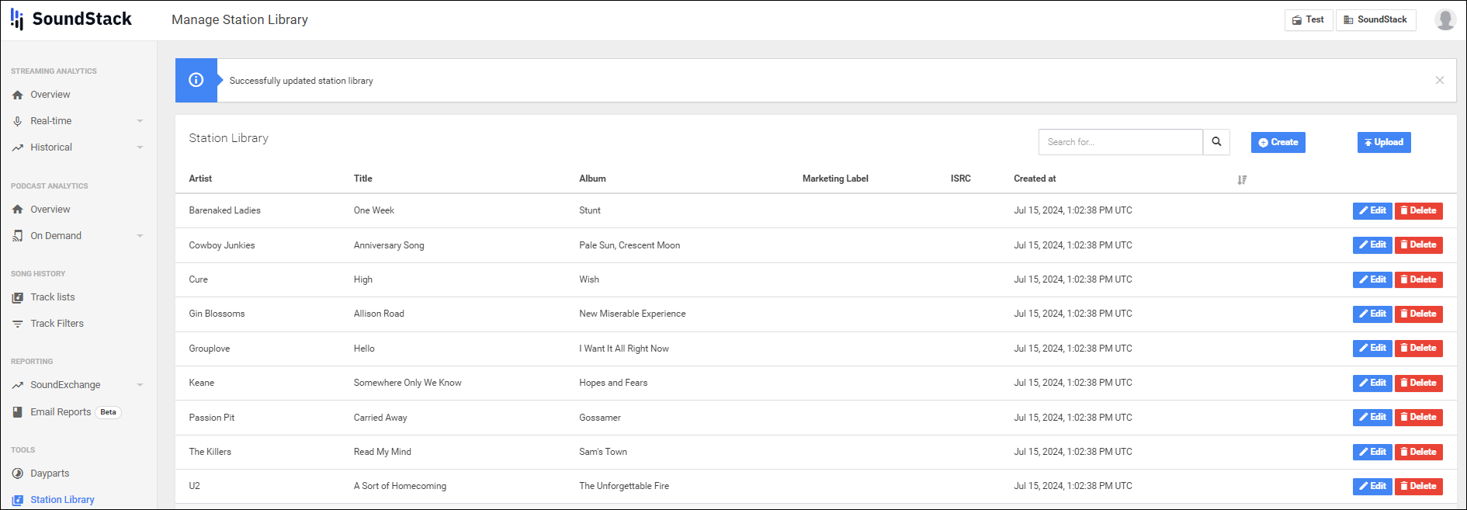Select Station Library in sidebar
Image resolution: width=1467 pixels, height=510 pixels.
[62, 500]
